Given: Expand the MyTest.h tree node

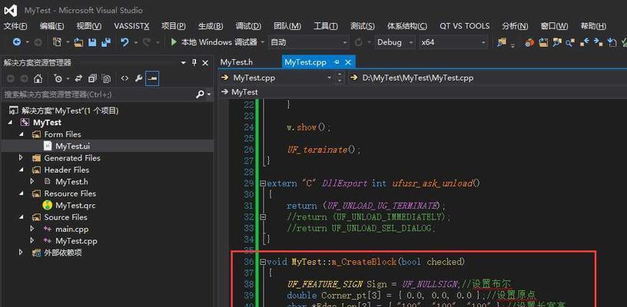Looking at the screenshot, I should (32, 182).
